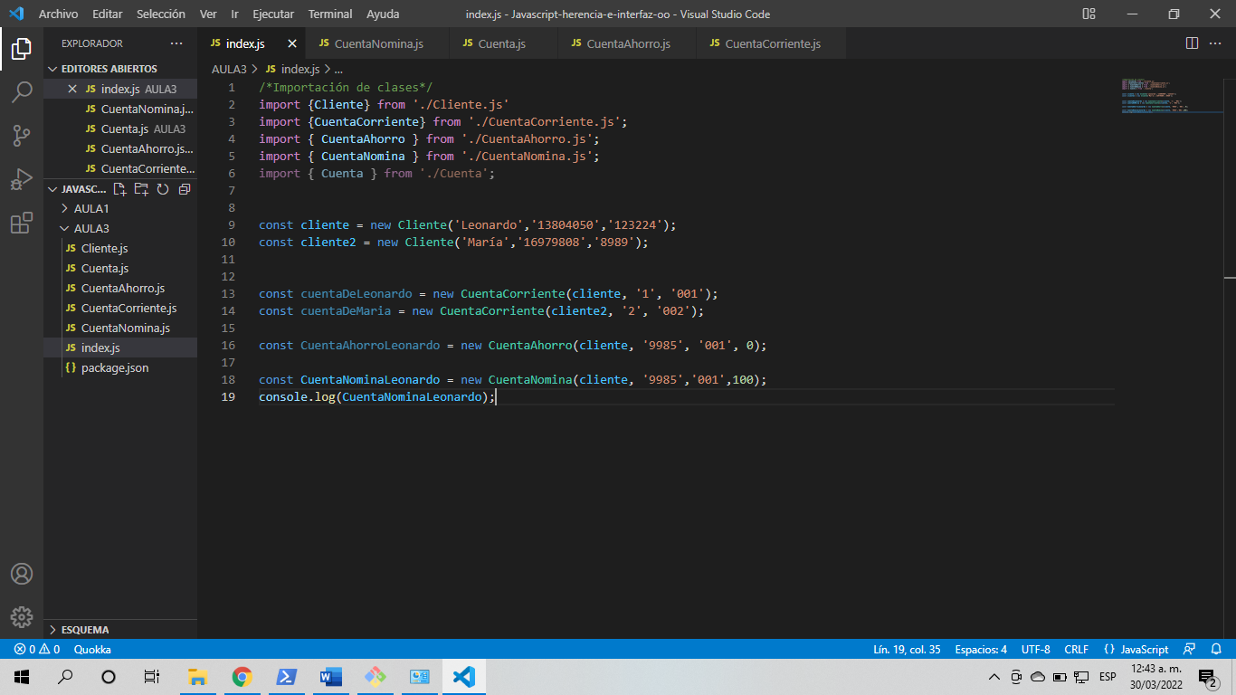
Task: Open the Ver menu
Action: point(207,14)
